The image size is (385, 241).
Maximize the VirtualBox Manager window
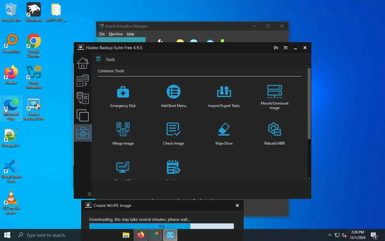268,26
